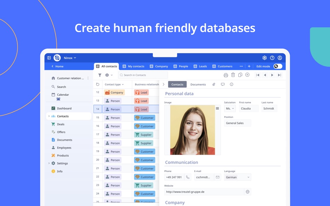Open the settings gear in header
The height and width of the screenshot is (206, 330).
point(265,58)
